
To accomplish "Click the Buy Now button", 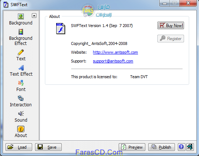I will (x=171, y=25).
